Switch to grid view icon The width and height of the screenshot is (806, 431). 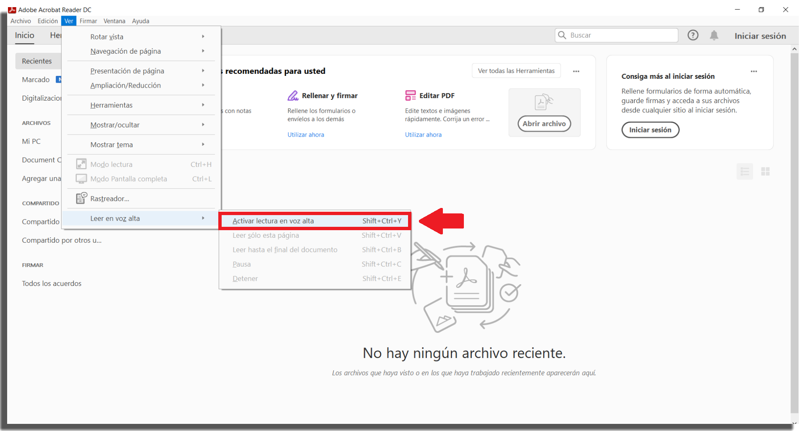click(765, 171)
